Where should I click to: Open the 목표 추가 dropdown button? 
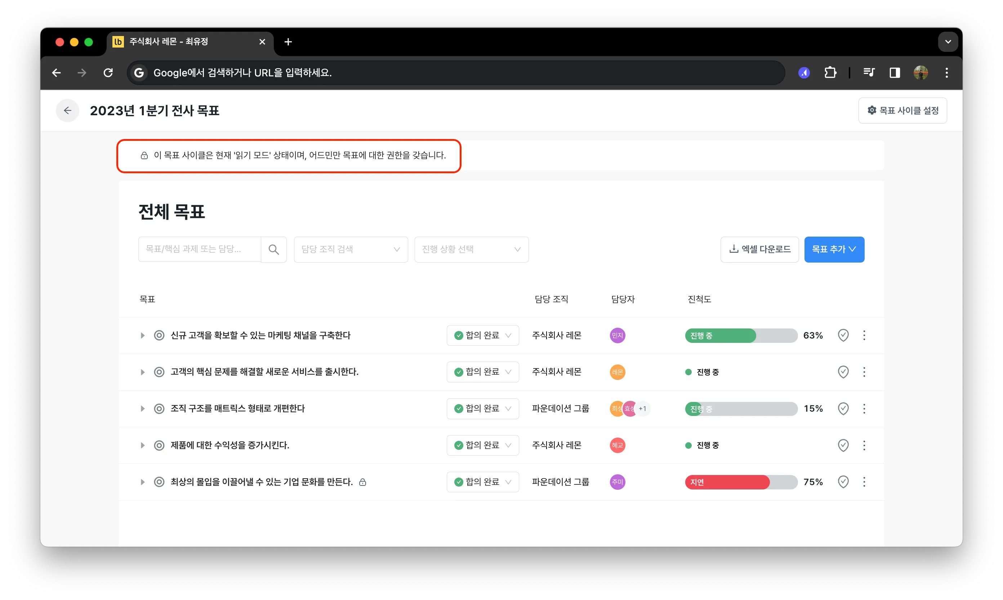tap(834, 250)
